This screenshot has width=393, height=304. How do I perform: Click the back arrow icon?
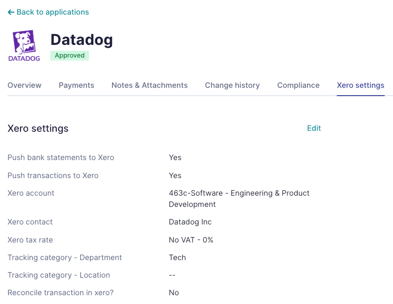coord(11,12)
